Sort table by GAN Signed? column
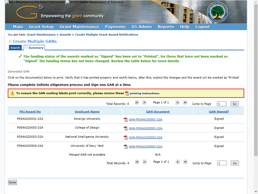Image resolution: width=258 pixels, height=194 pixels. coord(218,112)
